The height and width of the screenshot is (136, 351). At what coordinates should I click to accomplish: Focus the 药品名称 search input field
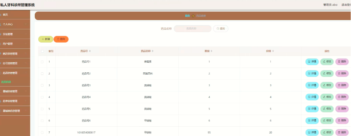193,29
